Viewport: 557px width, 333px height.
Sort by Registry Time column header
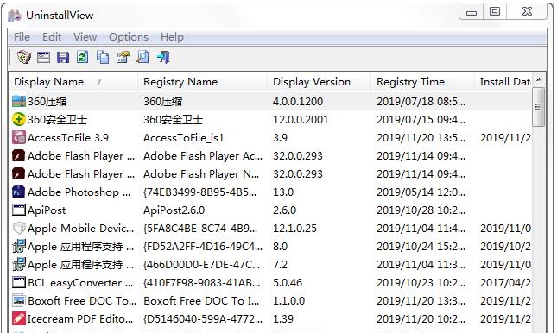pos(423,82)
